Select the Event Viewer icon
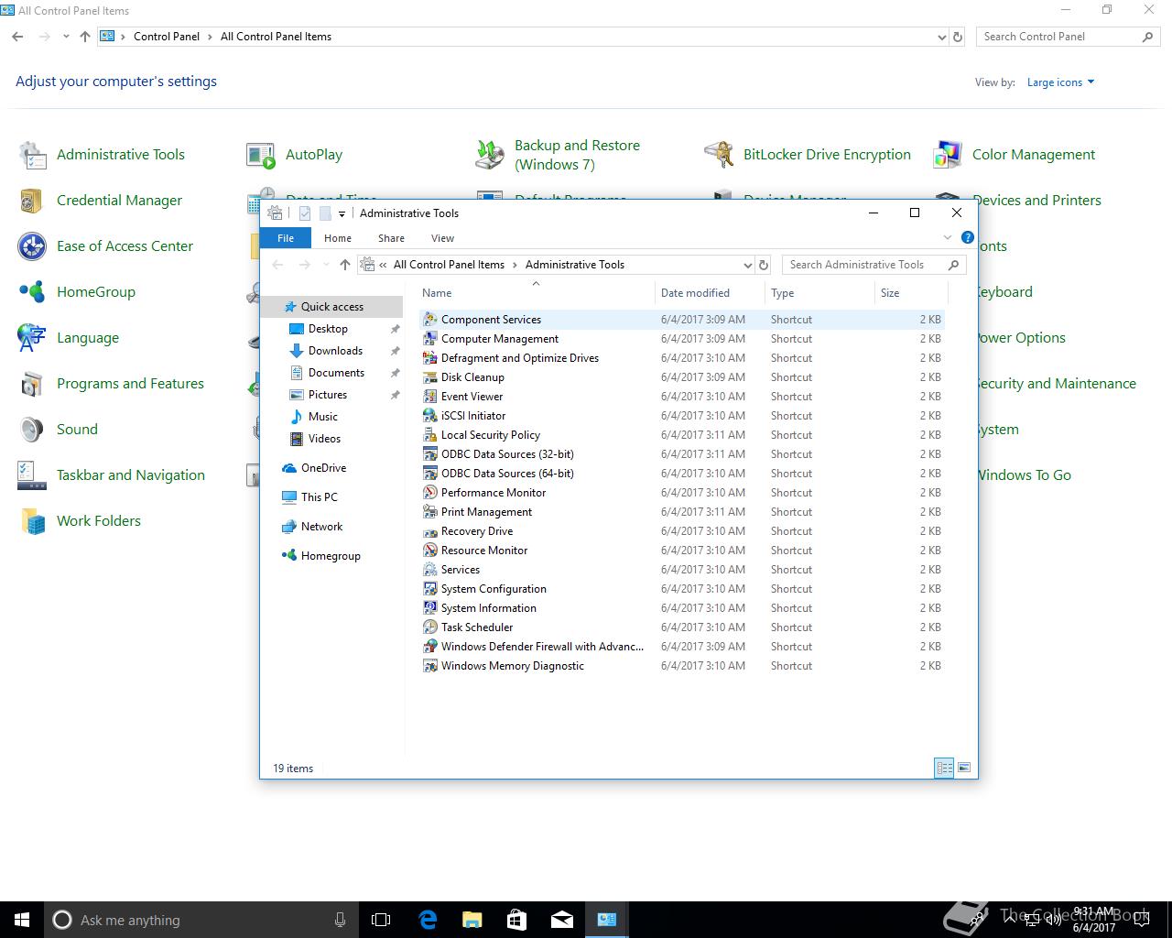Screen dimensions: 1172x938 [429, 397]
